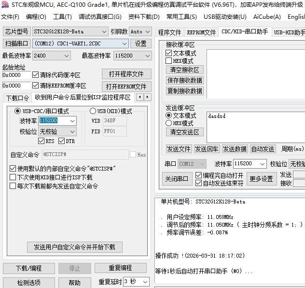Click 发送回车 button

point(207,149)
